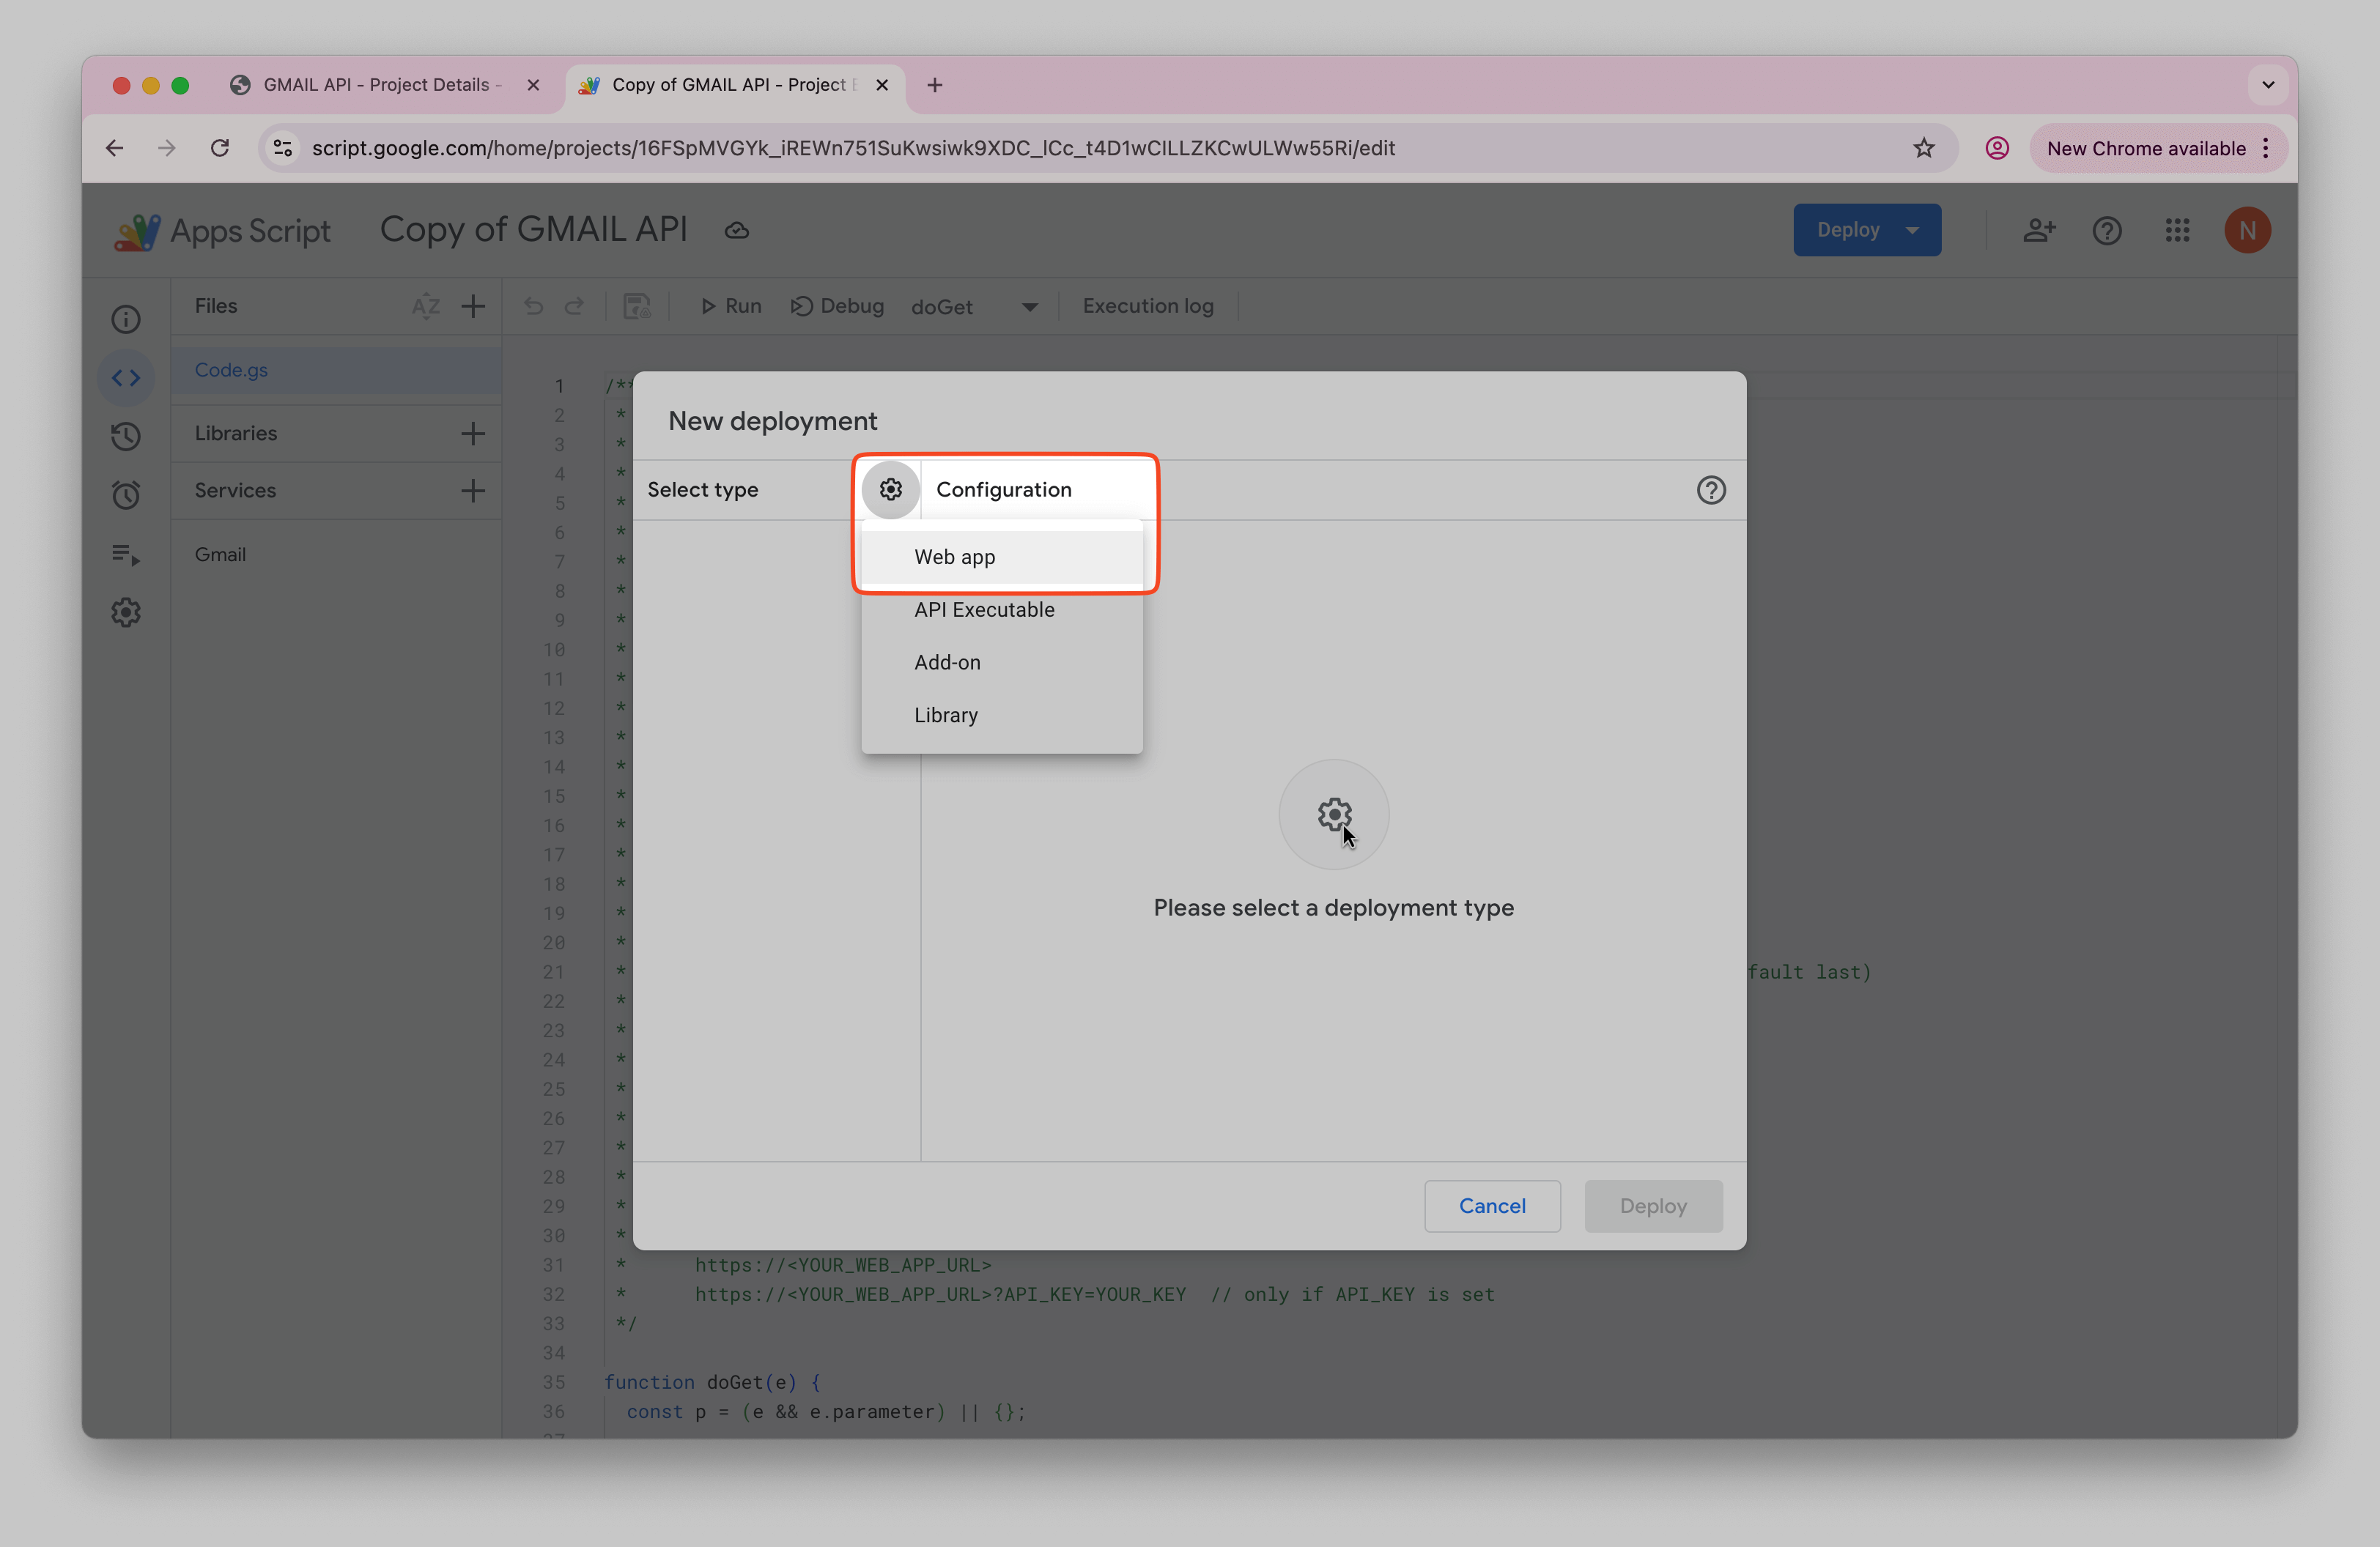Open the Execution log
Viewport: 2380px width, 1547px height.
[x=1148, y=305]
